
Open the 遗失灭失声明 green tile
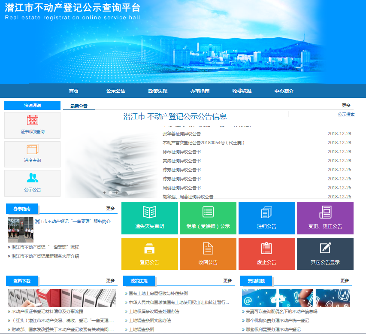(149, 218)
